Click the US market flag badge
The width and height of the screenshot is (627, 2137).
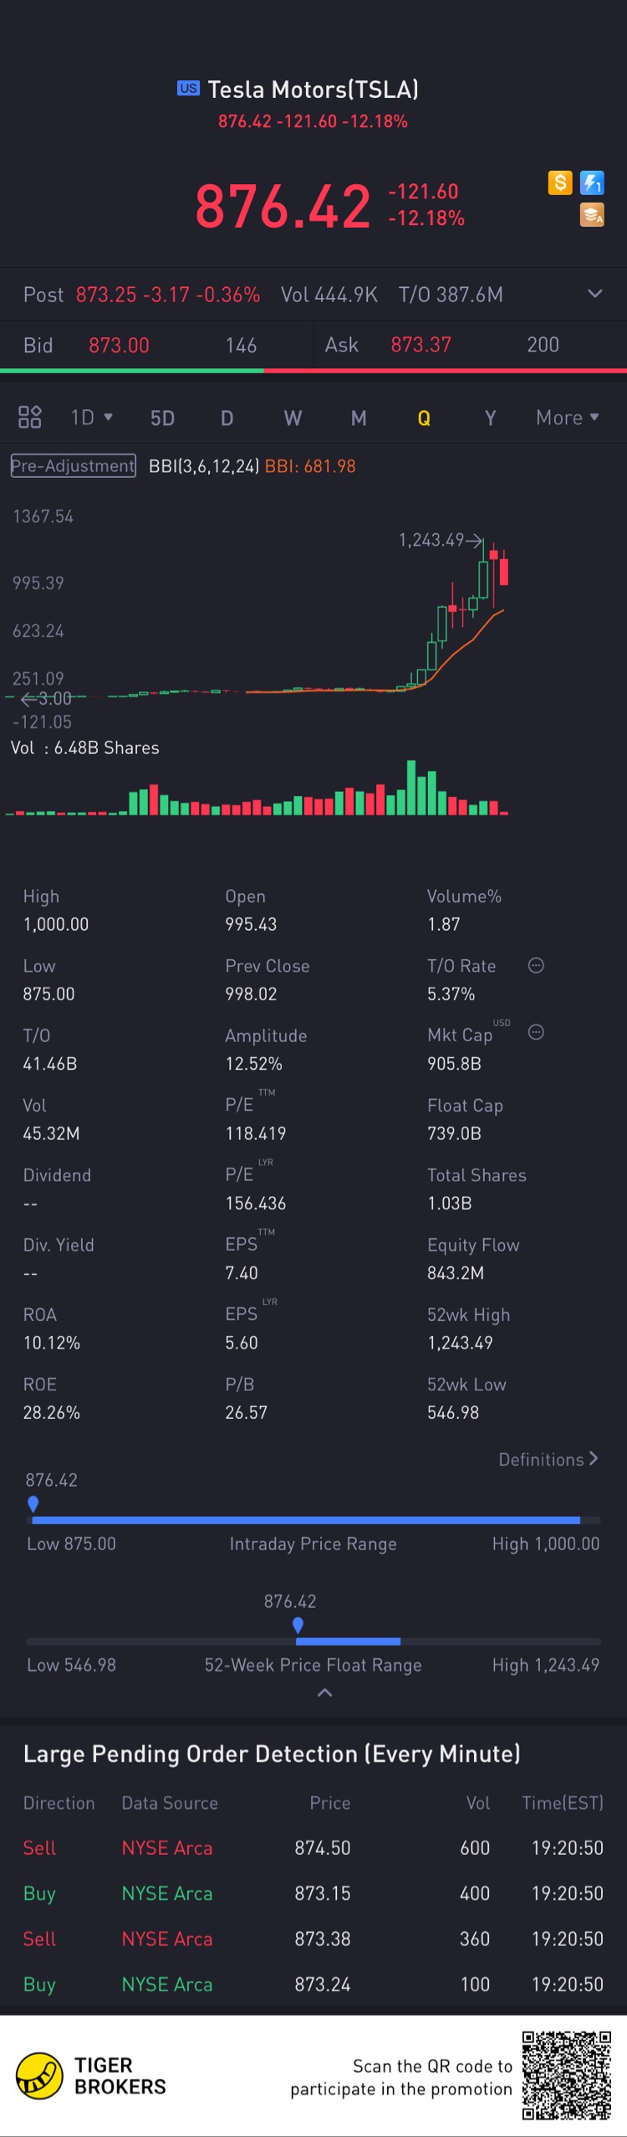(x=189, y=88)
